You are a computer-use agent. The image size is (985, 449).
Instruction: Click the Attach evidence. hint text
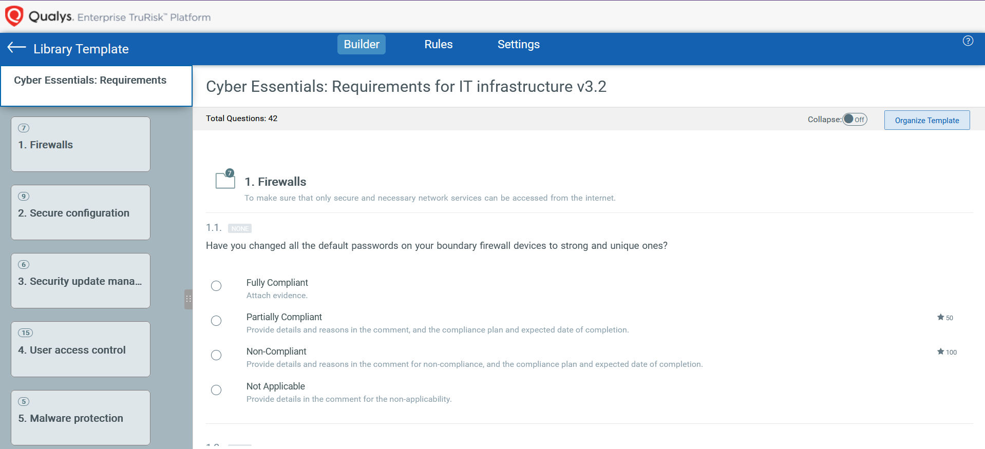pyautogui.click(x=277, y=296)
